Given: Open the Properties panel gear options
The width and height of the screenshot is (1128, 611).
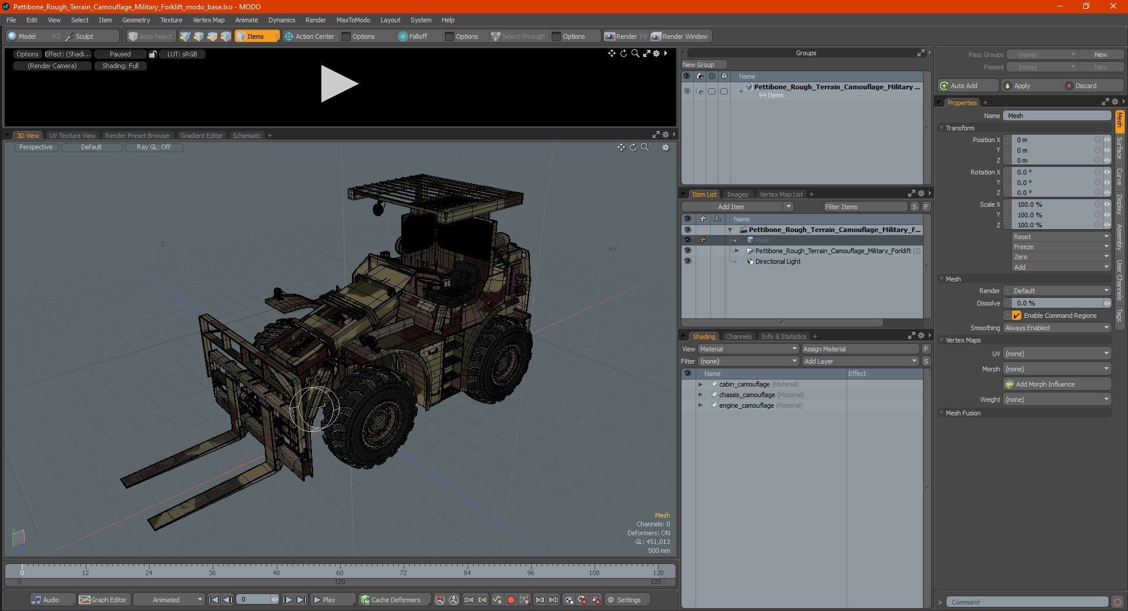Looking at the screenshot, I should tap(1114, 102).
